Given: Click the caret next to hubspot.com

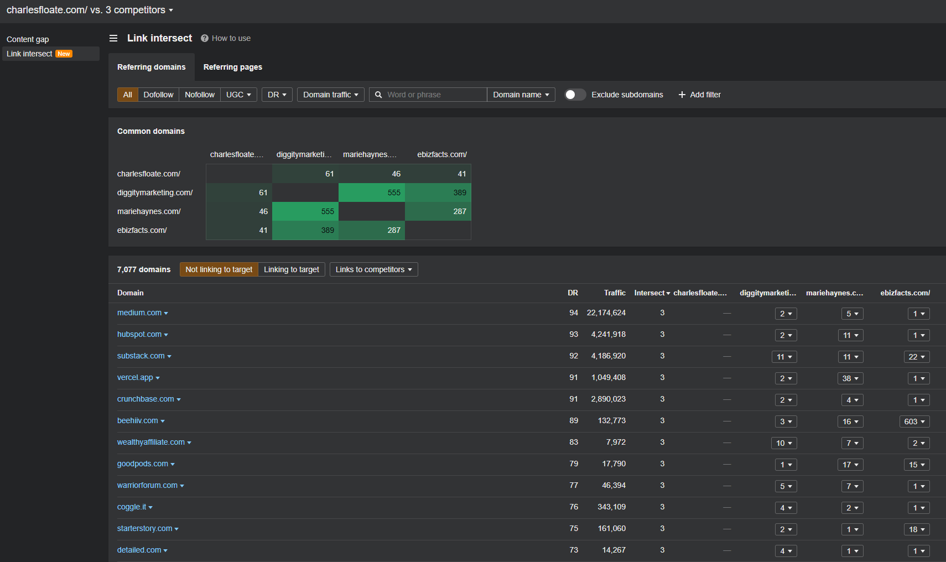Looking at the screenshot, I should click(x=166, y=335).
